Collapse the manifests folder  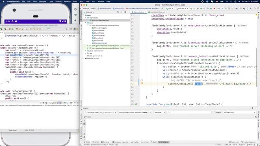tap(86, 18)
